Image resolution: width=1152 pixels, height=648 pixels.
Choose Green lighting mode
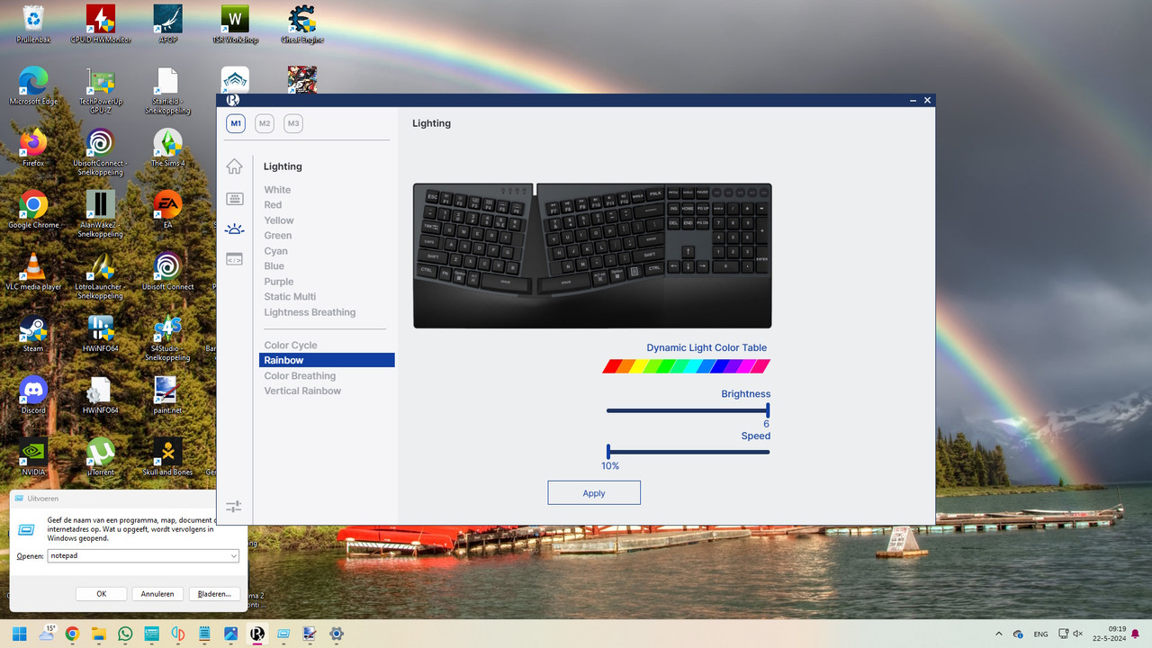(278, 236)
